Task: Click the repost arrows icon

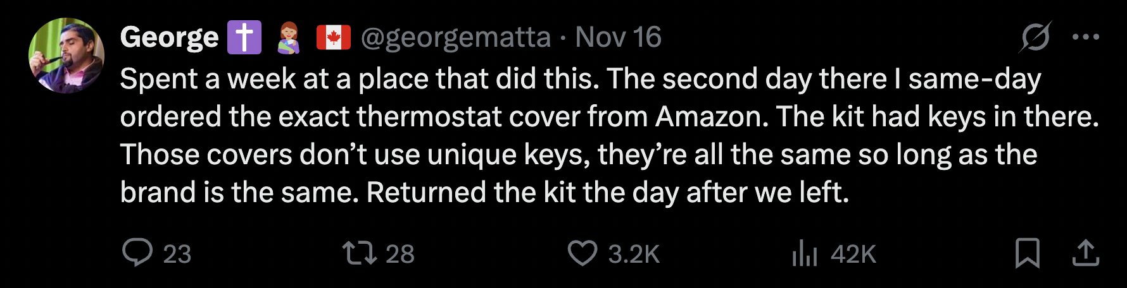Action: click(x=359, y=253)
